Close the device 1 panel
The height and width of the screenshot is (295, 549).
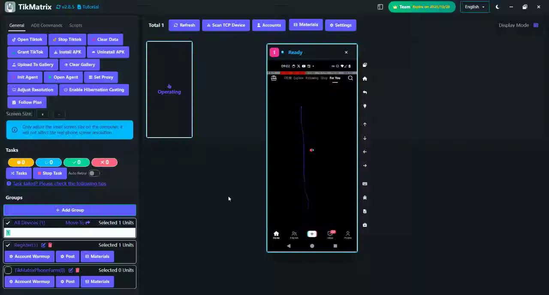click(x=346, y=52)
